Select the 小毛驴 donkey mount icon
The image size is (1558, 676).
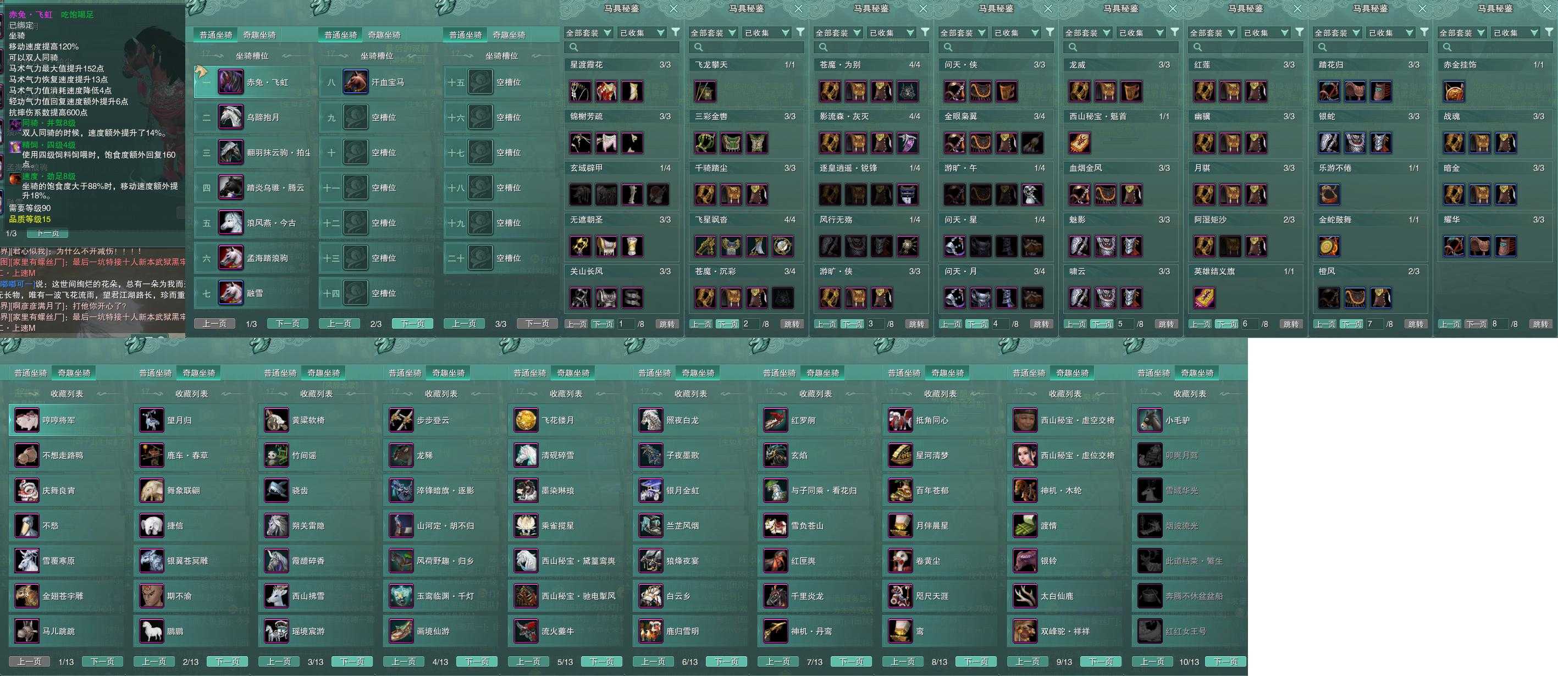pos(1150,420)
